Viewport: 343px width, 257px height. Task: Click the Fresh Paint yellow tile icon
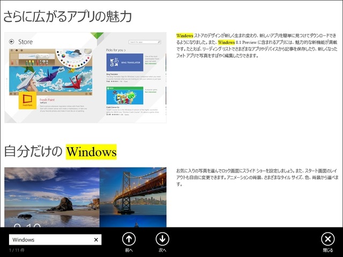click(x=27, y=100)
